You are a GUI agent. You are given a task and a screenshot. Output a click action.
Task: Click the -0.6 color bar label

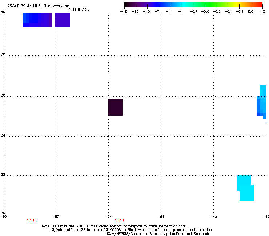(205, 12)
